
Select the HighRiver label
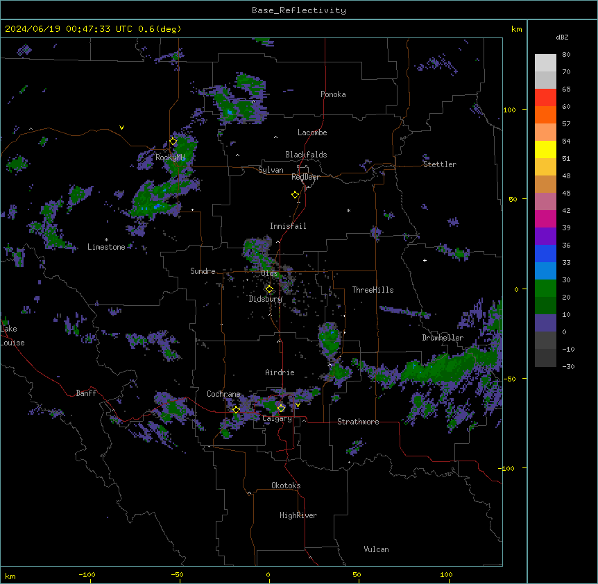298,515
